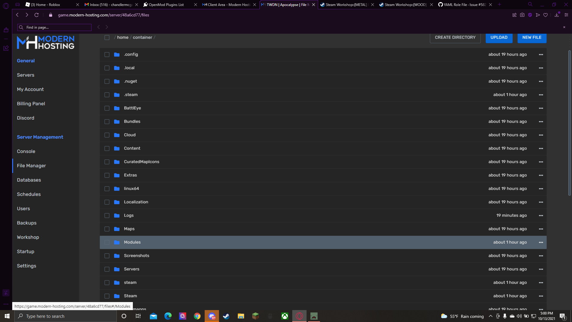Open downloads from the download arrow icon
Image resolution: width=572 pixels, height=322 pixels.
pyautogui.click(x=557, y=15)
